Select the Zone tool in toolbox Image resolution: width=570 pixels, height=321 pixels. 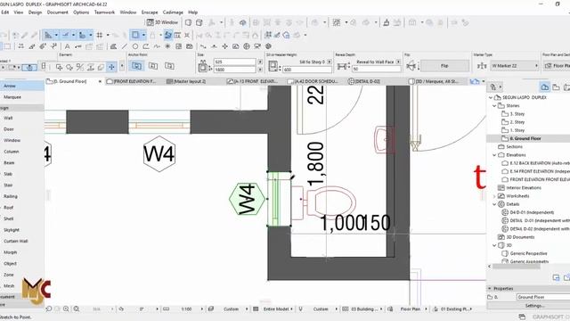coord(9,275)
